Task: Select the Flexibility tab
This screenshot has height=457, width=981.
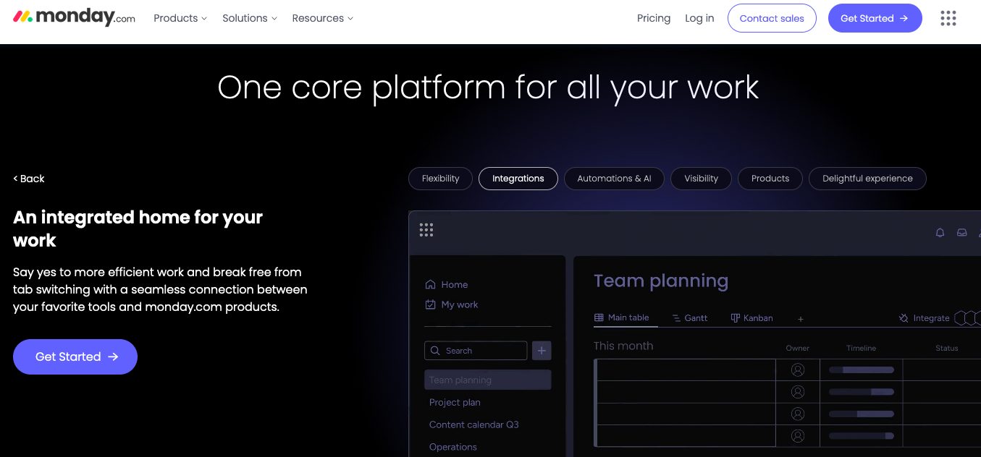Action: pyautogui.click(x=441, y=179)
